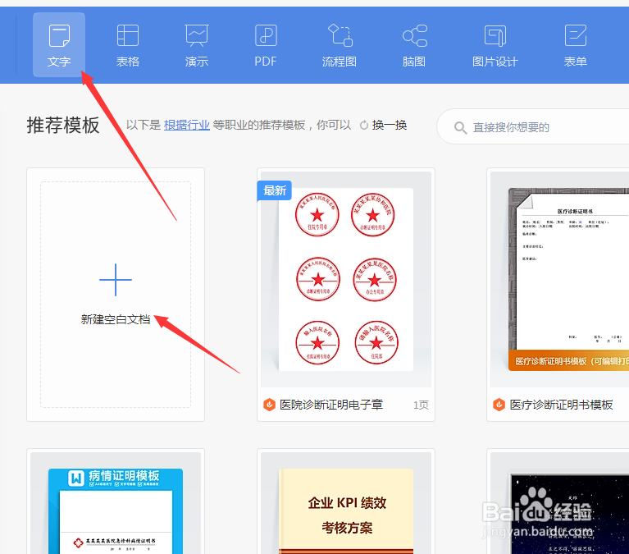
Task: Click 换一换 to refresh templates
Action: 389,126
